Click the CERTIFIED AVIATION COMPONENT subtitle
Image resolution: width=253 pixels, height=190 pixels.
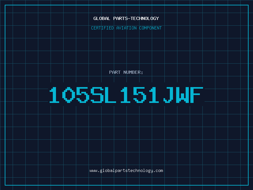126,28
